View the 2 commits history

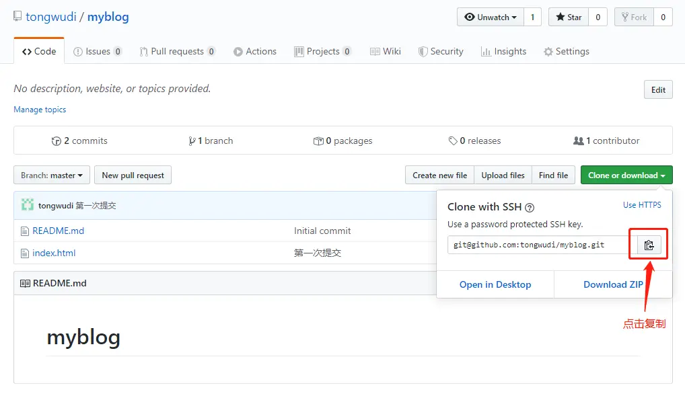[x=79, y=141]
